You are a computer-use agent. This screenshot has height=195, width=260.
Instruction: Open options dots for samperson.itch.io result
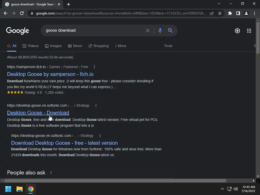[94, 67]
